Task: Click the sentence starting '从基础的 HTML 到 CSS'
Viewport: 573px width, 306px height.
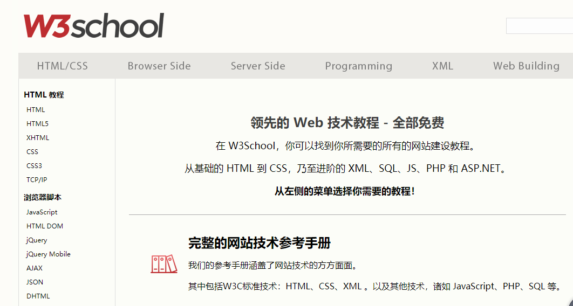Action: 346,169
